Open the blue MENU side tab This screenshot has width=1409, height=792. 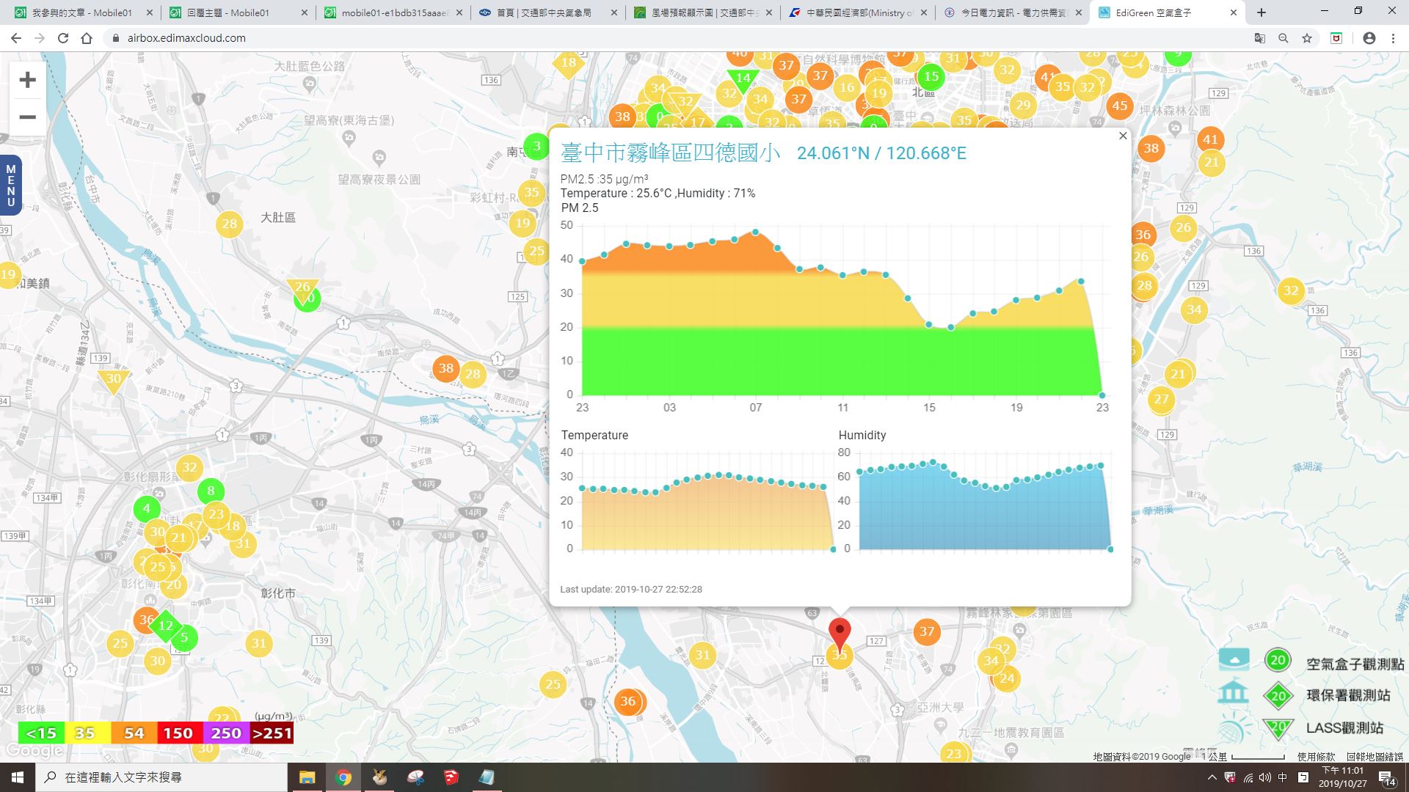(x=10, y=185)
